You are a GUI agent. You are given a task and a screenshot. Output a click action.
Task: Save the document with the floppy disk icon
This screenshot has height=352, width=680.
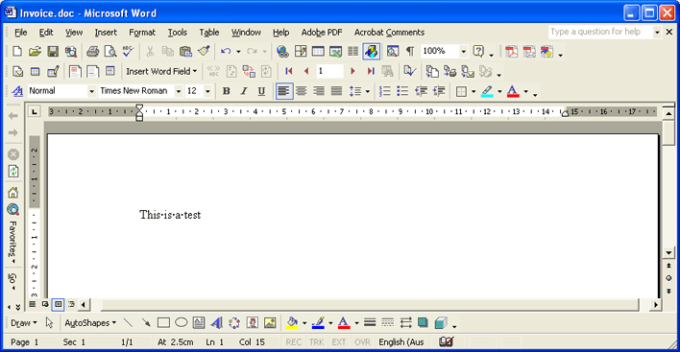click(53, 52)
